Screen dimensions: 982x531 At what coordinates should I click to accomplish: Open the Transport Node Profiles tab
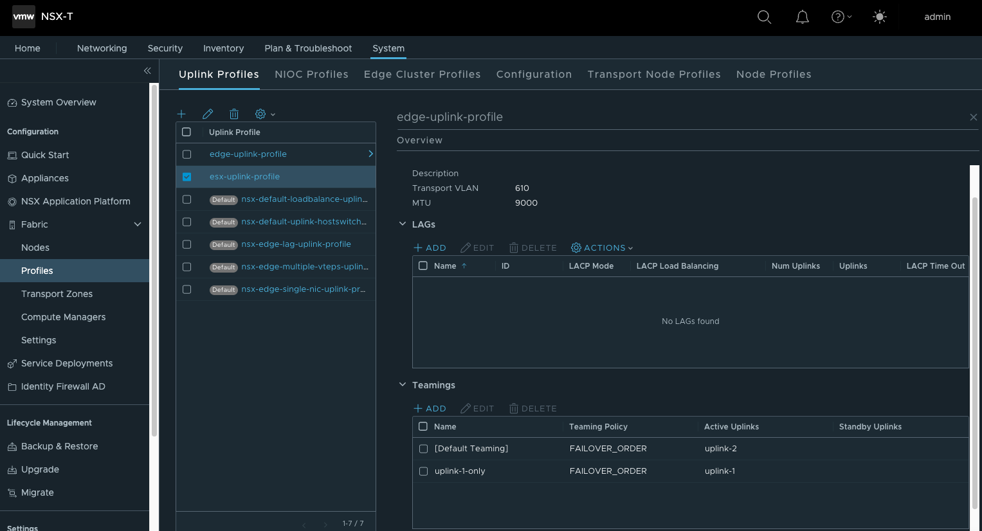654,75
